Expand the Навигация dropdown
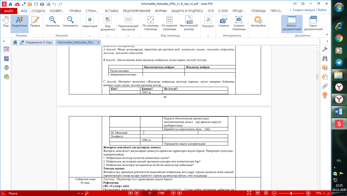 90,36
